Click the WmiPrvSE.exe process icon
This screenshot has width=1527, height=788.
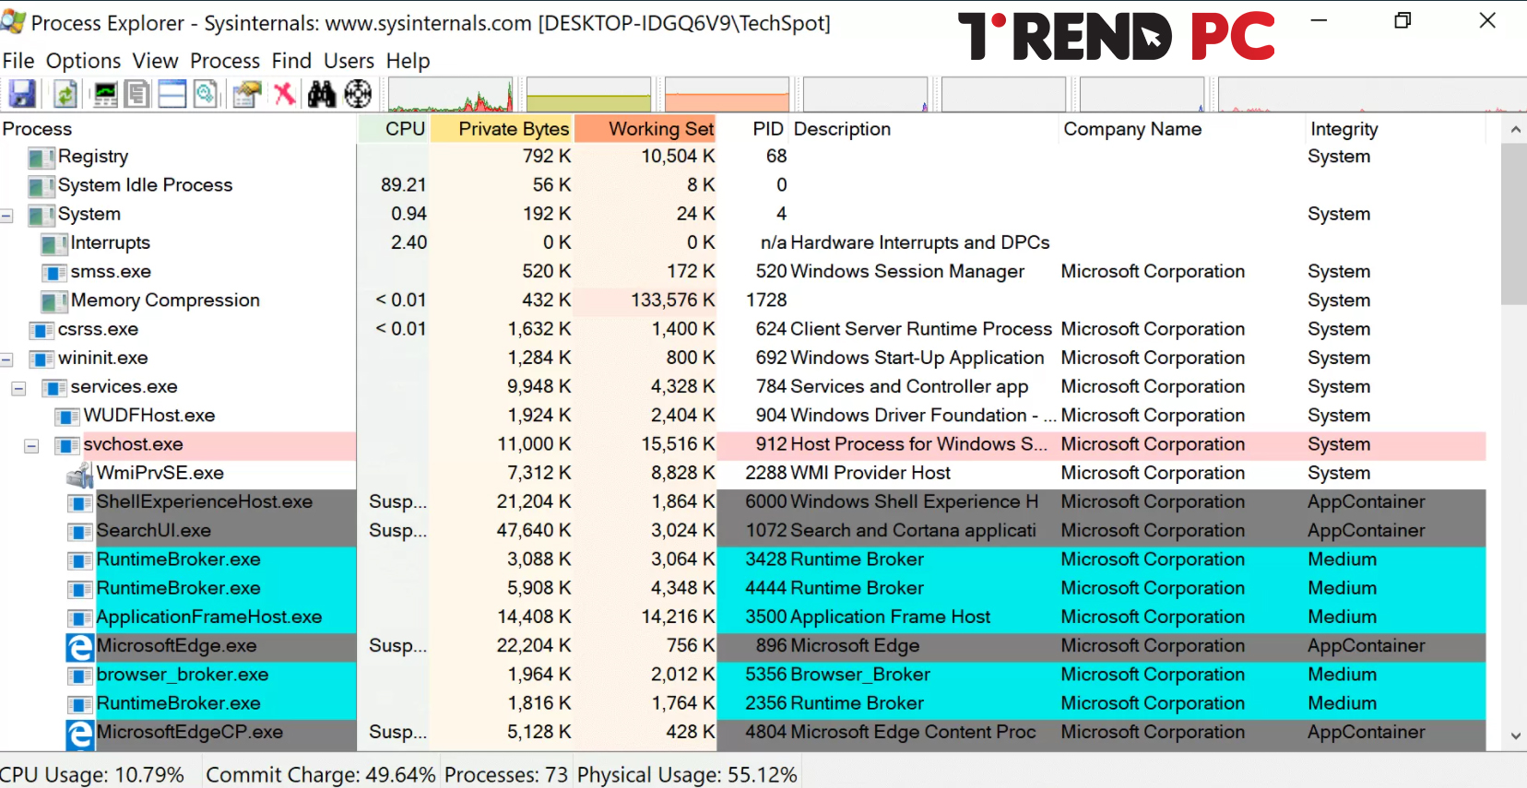coord(80,475)
